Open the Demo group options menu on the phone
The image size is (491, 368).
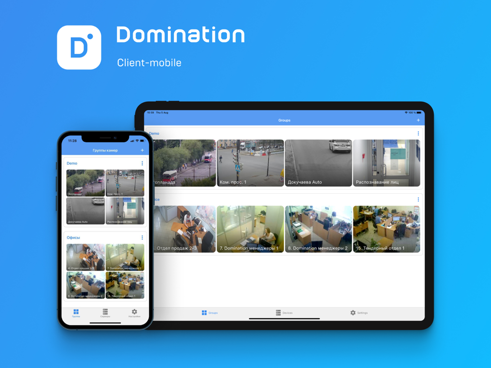click(x=142, y=163)
